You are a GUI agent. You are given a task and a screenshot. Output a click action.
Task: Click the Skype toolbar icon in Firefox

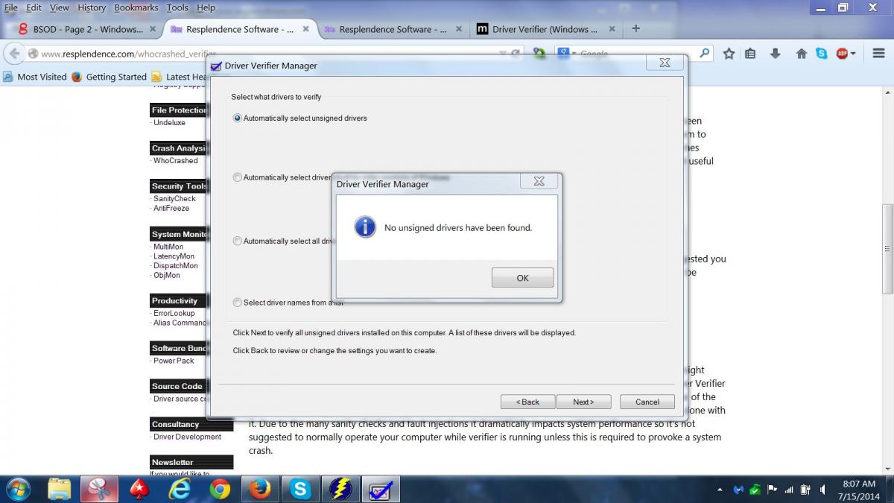pos(821,54)
